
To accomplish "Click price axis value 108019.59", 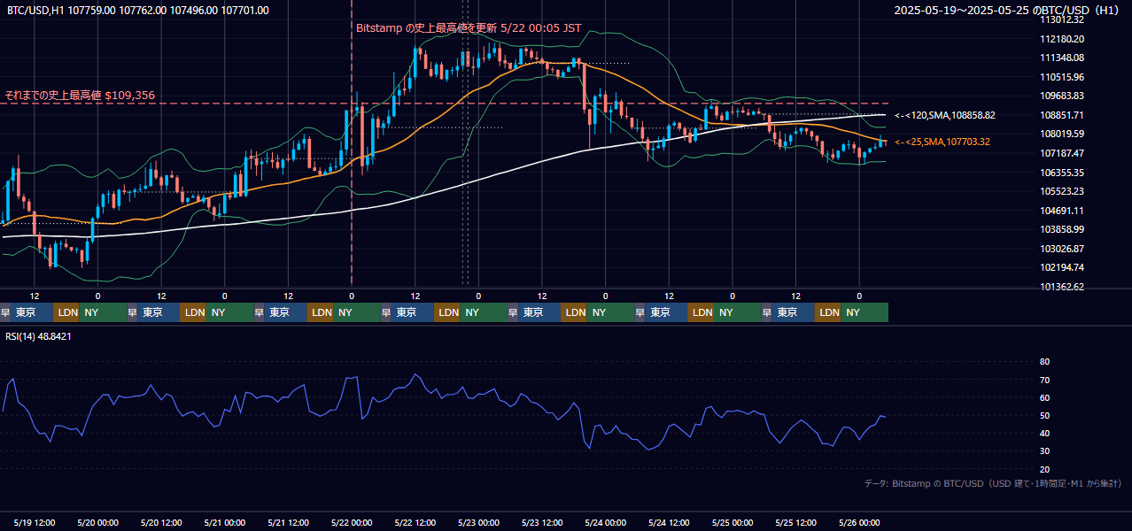I will [x=1062, y=135].
